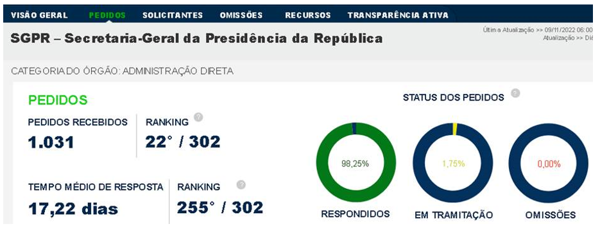Click the 255° / 302 ranking value

point(220,207)
